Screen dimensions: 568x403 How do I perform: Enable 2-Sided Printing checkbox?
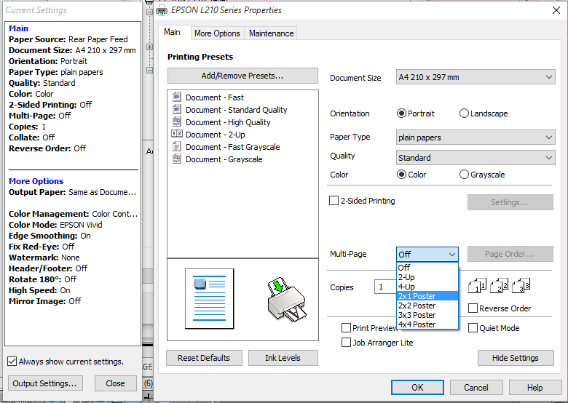click(x=334, y=201)
